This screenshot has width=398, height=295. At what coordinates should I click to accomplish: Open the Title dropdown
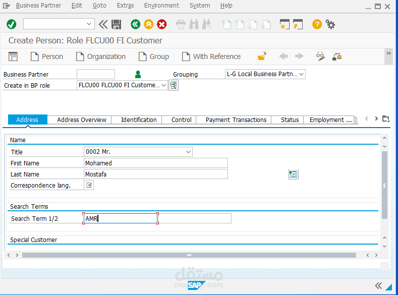coord(188,152)
